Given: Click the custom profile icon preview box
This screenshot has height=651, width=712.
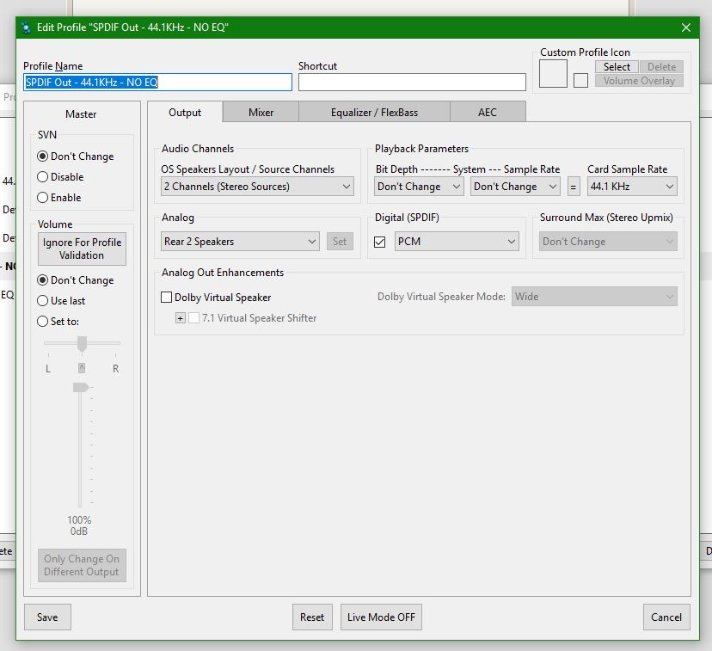Looking at the screenshot, I should click(x=553, y=74).
